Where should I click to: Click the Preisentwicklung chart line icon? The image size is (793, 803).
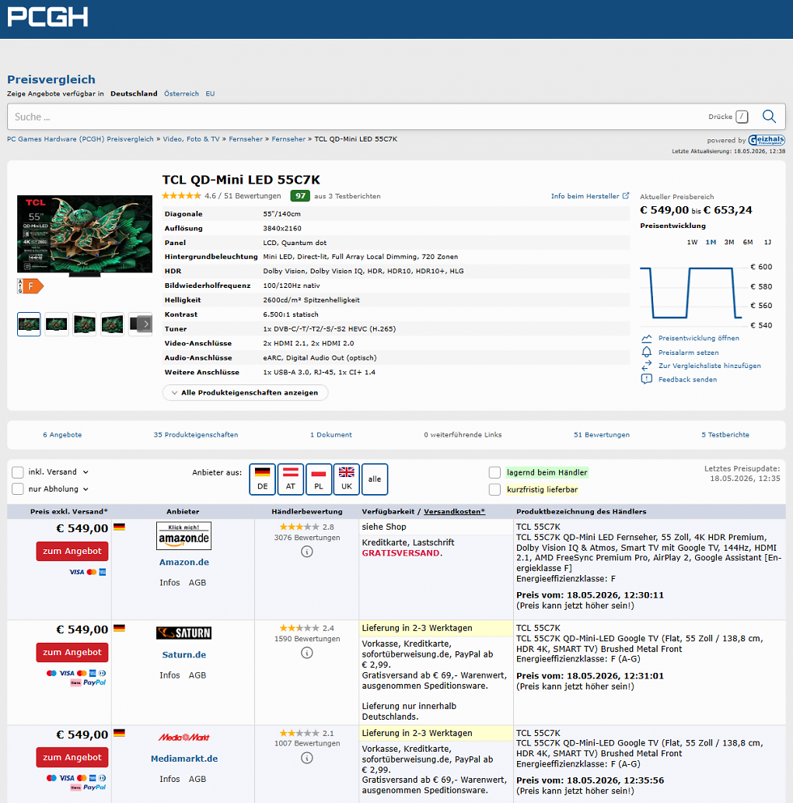[647, 338]
